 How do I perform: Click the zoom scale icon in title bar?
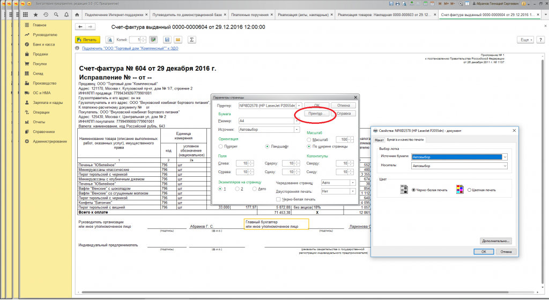click(461, 4)
